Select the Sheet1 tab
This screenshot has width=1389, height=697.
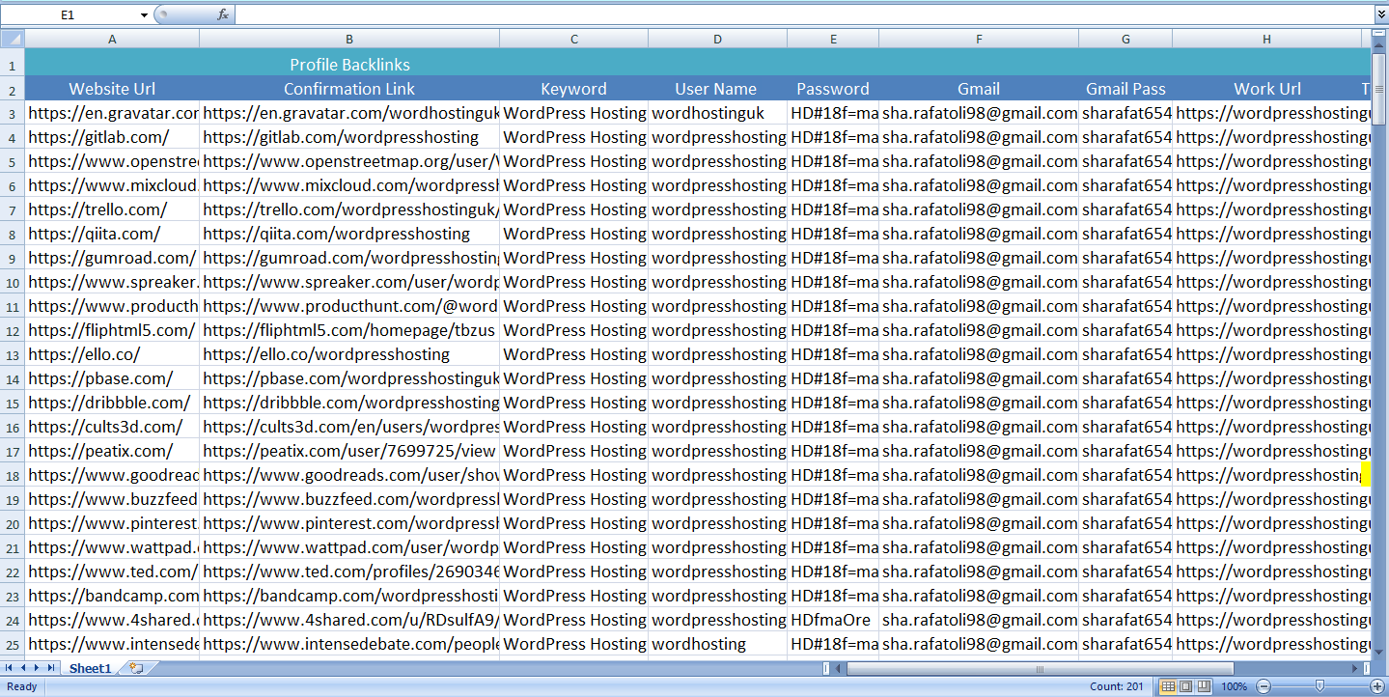click(x=89, y=668)
